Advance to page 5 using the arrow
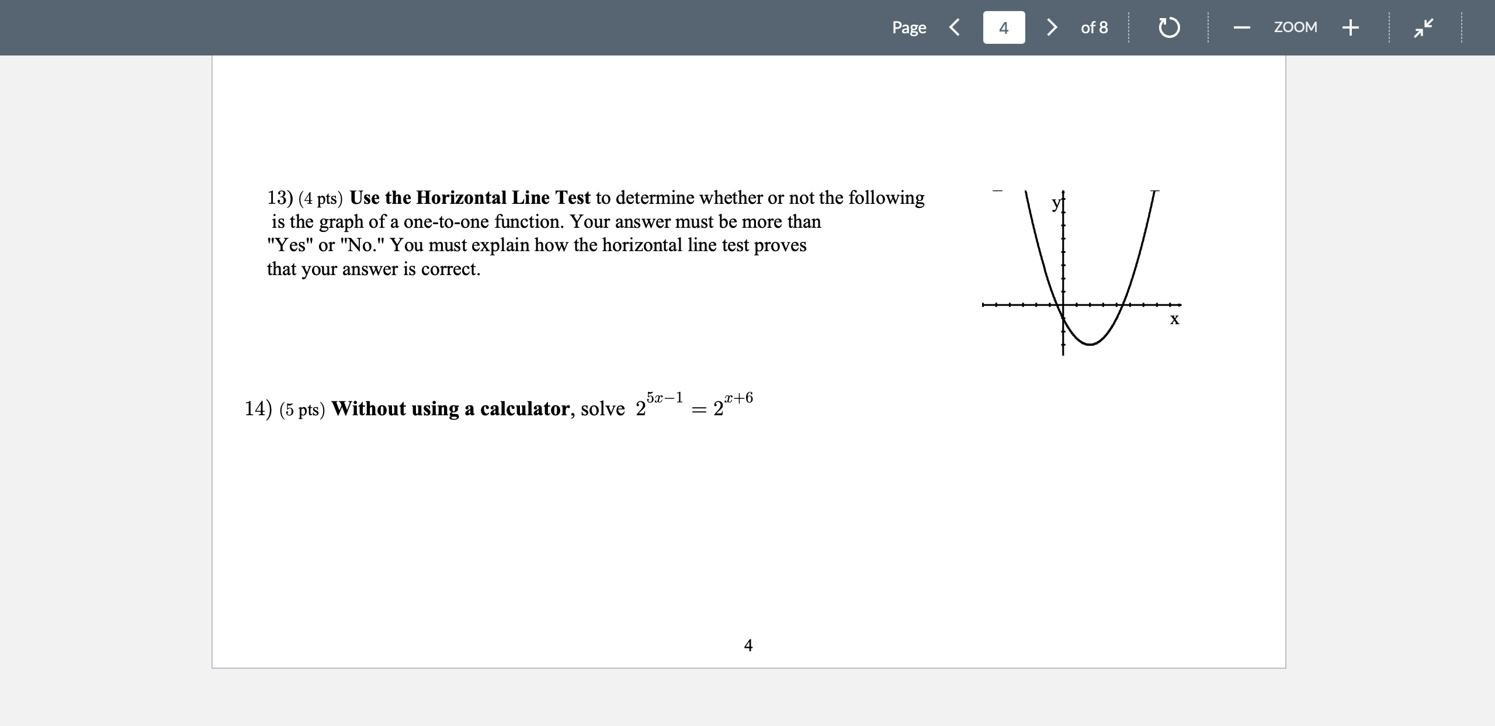 click(x=1051, y=27)
